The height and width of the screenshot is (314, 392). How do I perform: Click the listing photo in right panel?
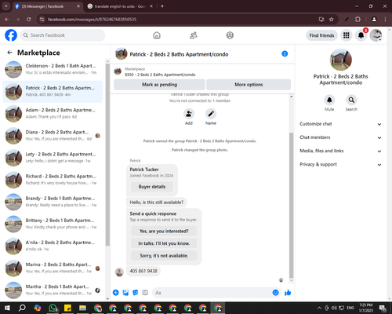click(x=341, y=60)
